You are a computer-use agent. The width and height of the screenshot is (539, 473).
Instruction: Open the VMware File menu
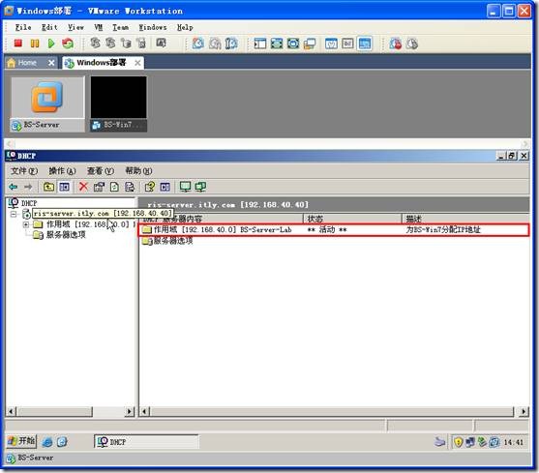pyautogui.click(x=23, y=27)
